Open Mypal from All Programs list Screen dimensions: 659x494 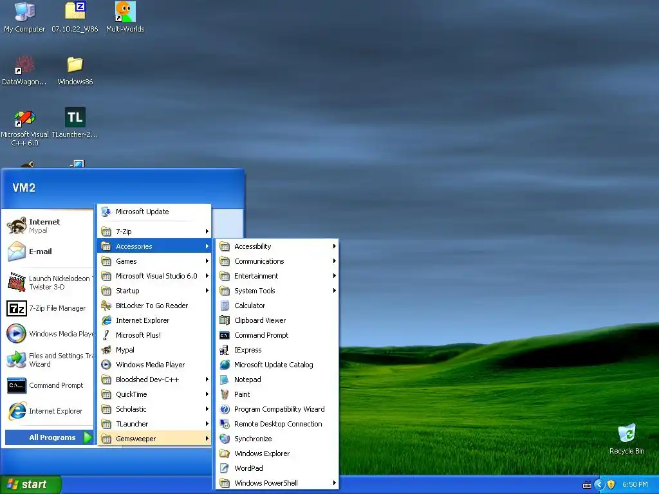154,350
